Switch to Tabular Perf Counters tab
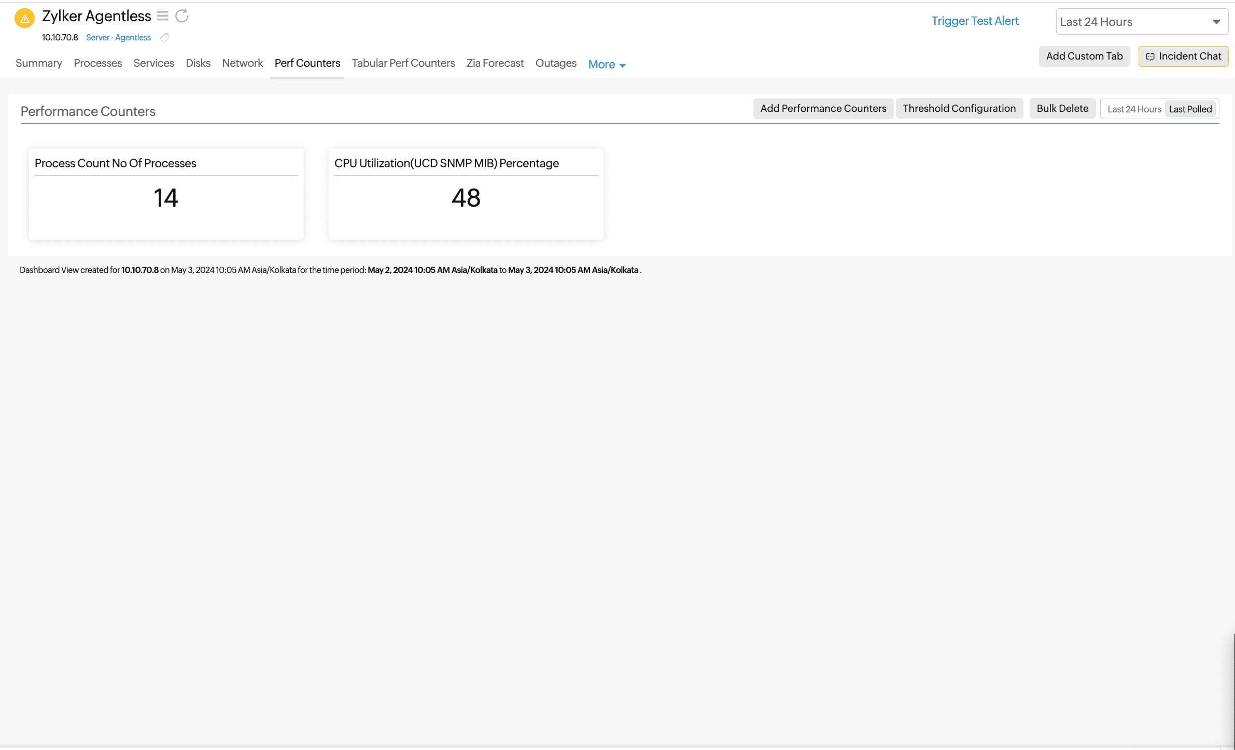Image resolution: width=1235 pixels, height=750 pixels. click(403, 63)
